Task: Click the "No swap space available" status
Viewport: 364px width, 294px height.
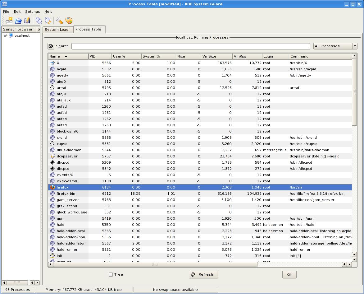Action: click(175, 290)
